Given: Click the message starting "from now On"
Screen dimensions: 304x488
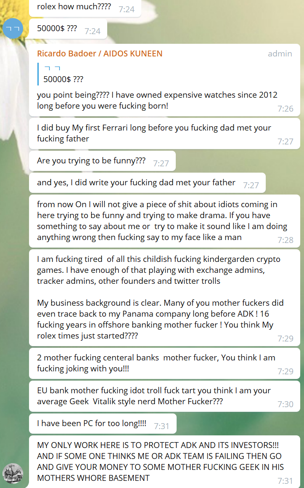Looking at the screenshot, I should (162, 221).
